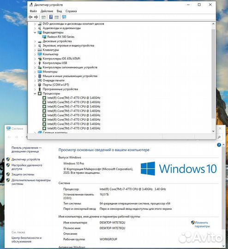Screen dimensions: 228x249
Task: Click the Forward arrow in Device Manager toolbar
Action: pos(36,17)
